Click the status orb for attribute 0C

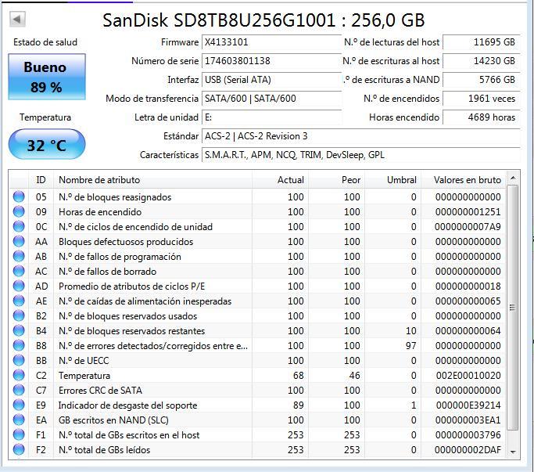pos(19,226)
